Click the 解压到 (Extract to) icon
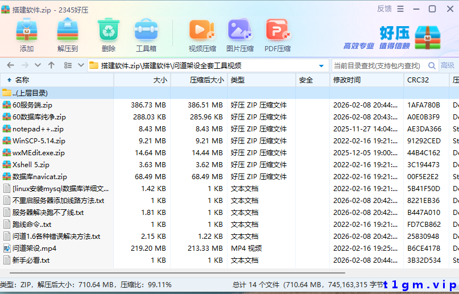The height and width of the screenshot is (294, 459). pos(68,29)
